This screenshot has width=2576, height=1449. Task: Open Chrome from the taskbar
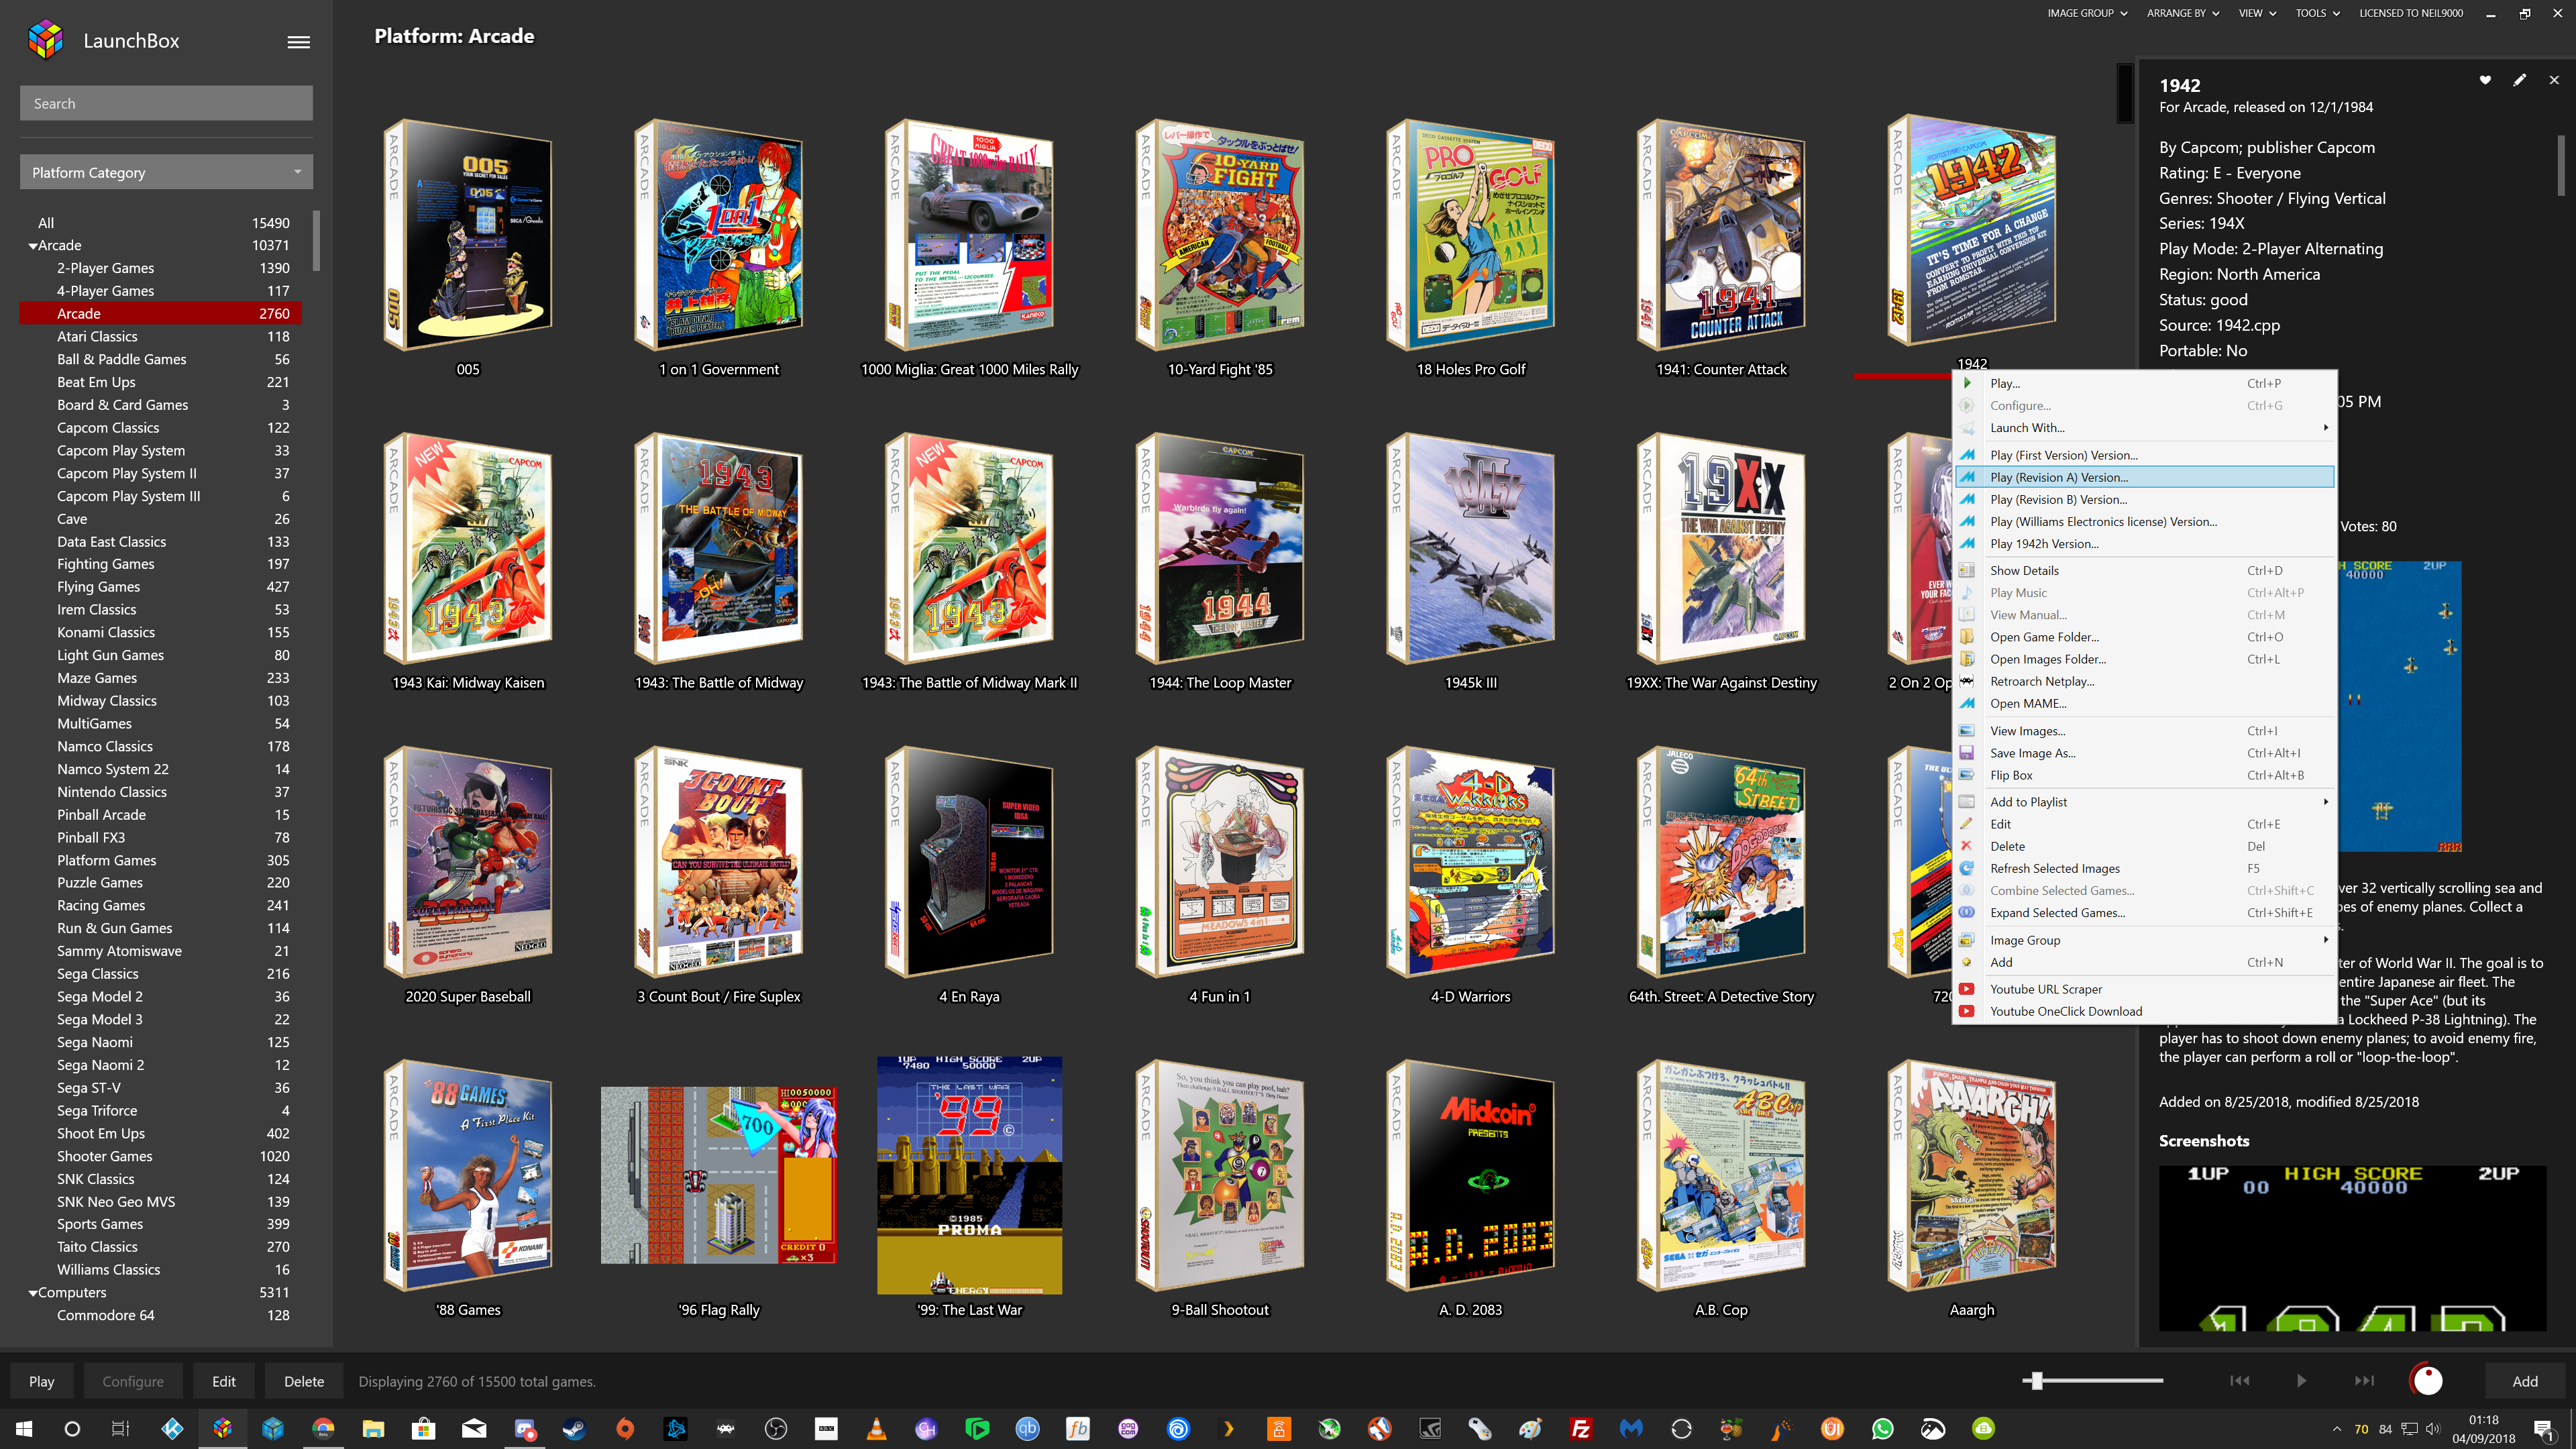tap(323, 1428)
